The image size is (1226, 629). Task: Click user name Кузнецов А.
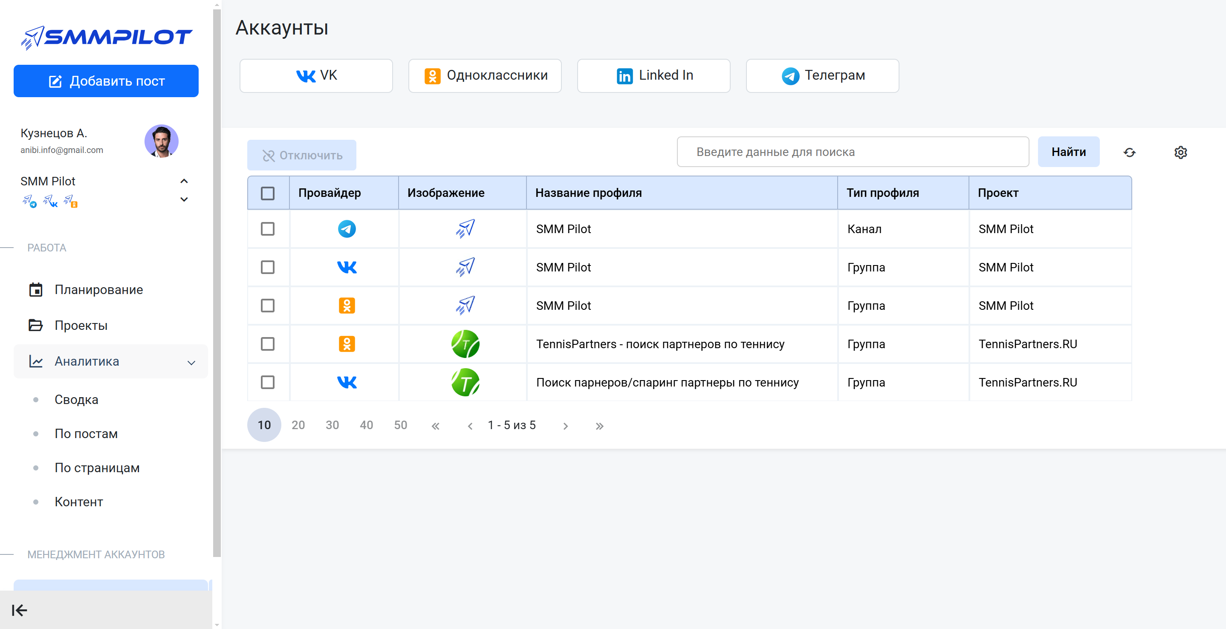[x=54, y=133]
